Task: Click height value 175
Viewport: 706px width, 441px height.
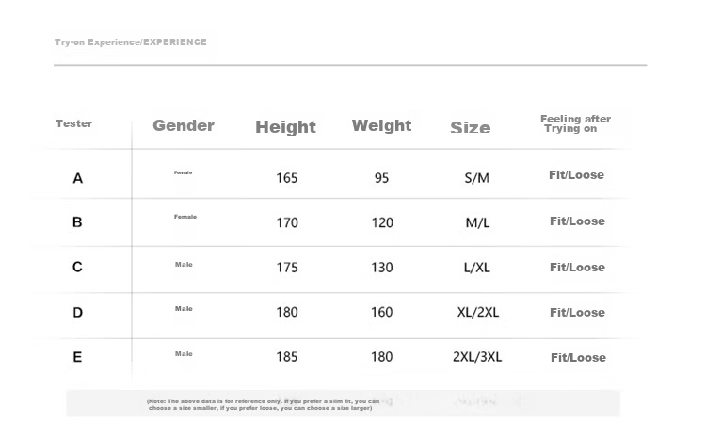Action: coord(287,268)
